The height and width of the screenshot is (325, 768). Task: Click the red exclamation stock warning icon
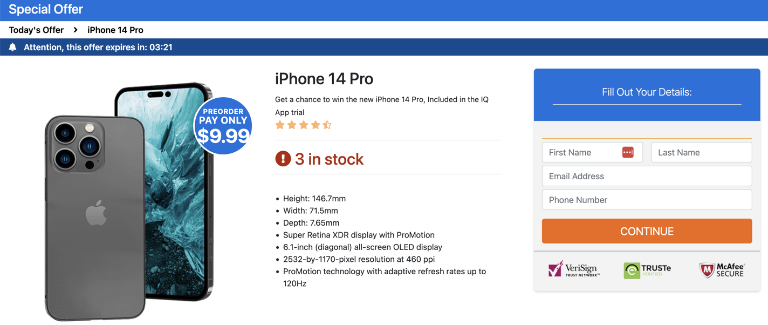pyautogui.click(x=283, y=159)
